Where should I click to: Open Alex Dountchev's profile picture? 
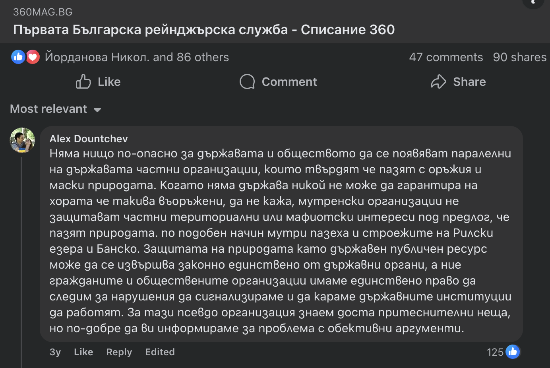(x=22, y=140)
